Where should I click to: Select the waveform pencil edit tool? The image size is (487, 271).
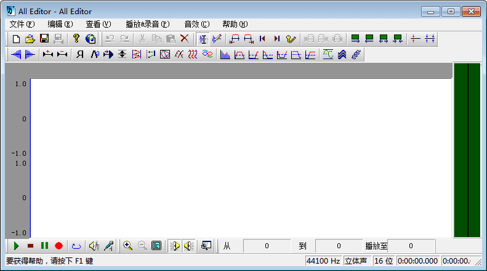[217, 39]
